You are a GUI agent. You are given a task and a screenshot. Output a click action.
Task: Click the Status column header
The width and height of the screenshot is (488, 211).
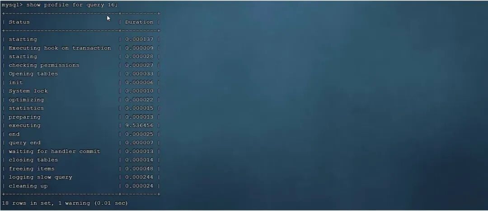(19, 22)
